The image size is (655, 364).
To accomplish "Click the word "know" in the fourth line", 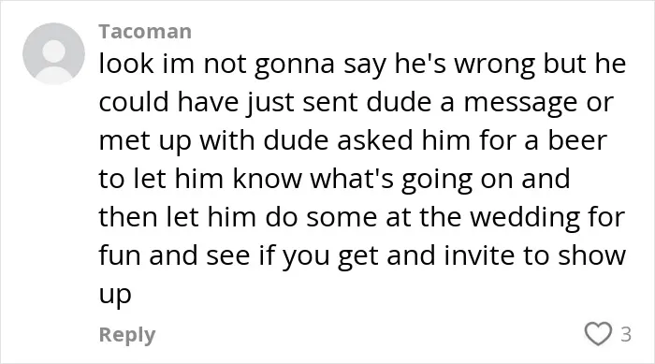I will pos(267,179).
